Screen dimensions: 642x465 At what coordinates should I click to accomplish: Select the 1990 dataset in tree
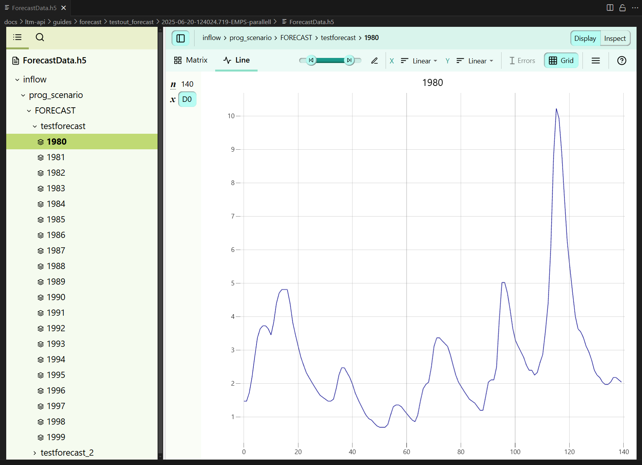coord(56,297)
